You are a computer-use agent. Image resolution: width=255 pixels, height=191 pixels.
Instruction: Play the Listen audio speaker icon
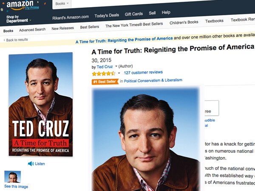(31, 163)
